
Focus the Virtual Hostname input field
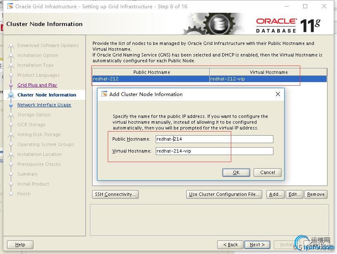(x=214, y=151)
